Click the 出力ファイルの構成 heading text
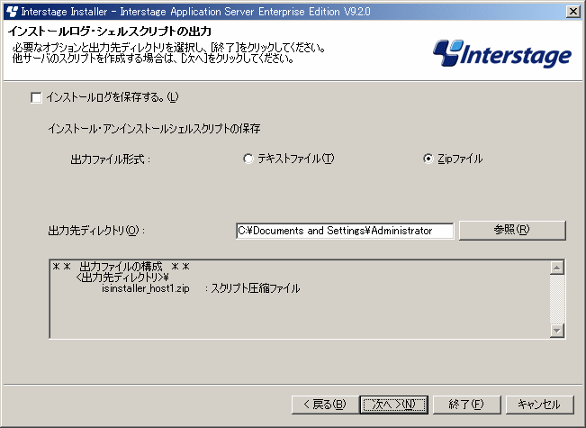This screenshot has height=428, width=586. (x=122, y=267)
